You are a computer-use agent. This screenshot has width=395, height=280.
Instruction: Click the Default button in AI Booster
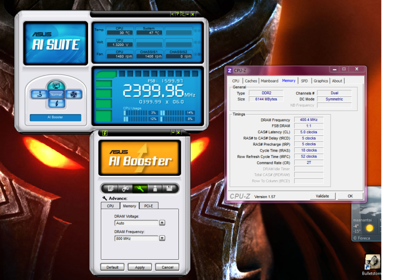112,267
